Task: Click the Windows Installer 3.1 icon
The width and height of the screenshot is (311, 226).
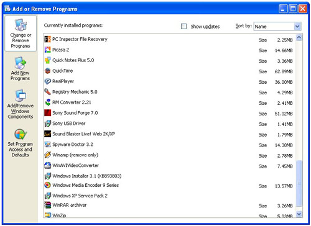Action: pos(47,176)
